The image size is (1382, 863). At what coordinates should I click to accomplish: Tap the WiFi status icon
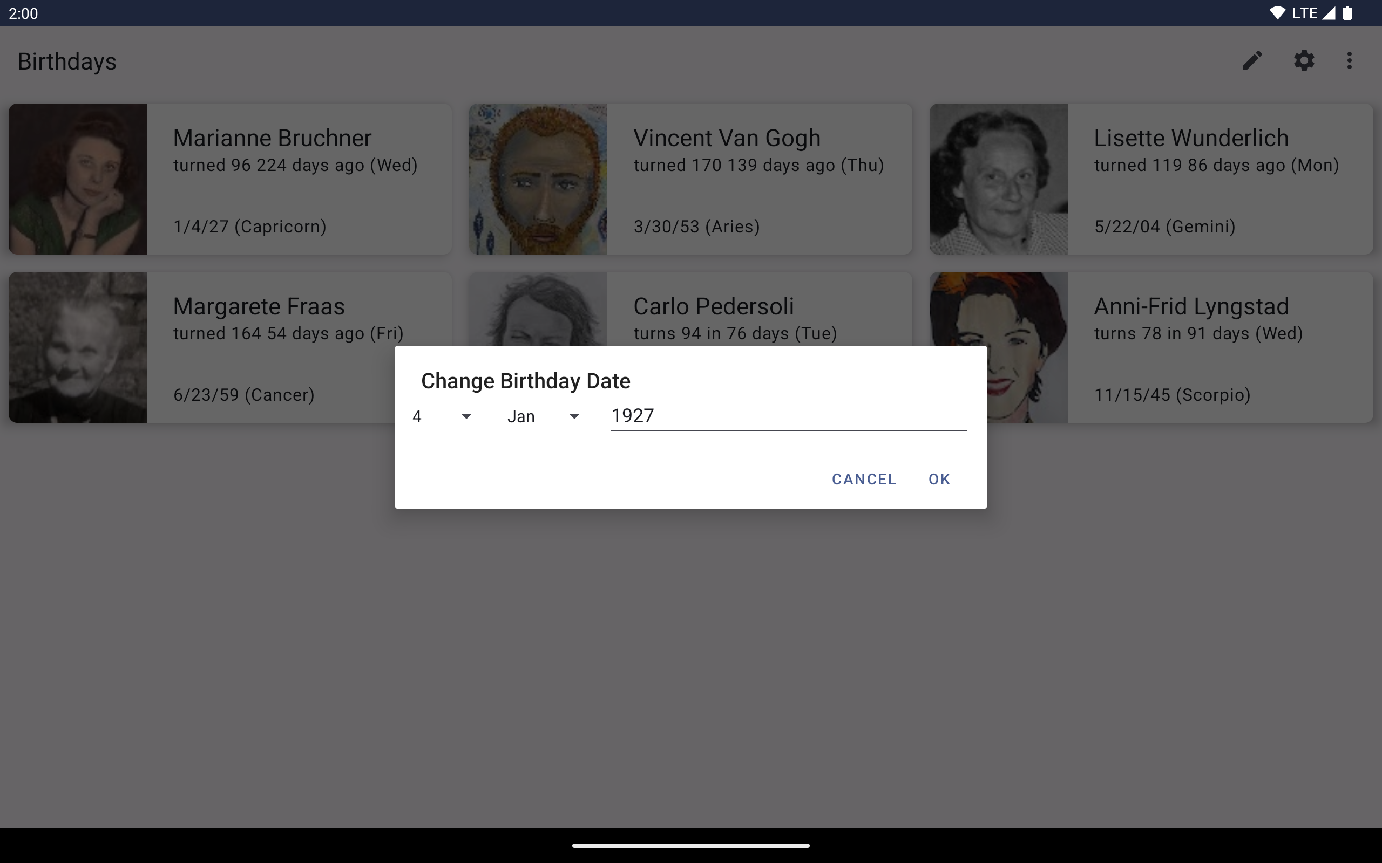[1277, 13]
